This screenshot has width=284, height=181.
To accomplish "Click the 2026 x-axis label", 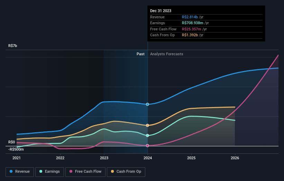I will tap(235, 158).
